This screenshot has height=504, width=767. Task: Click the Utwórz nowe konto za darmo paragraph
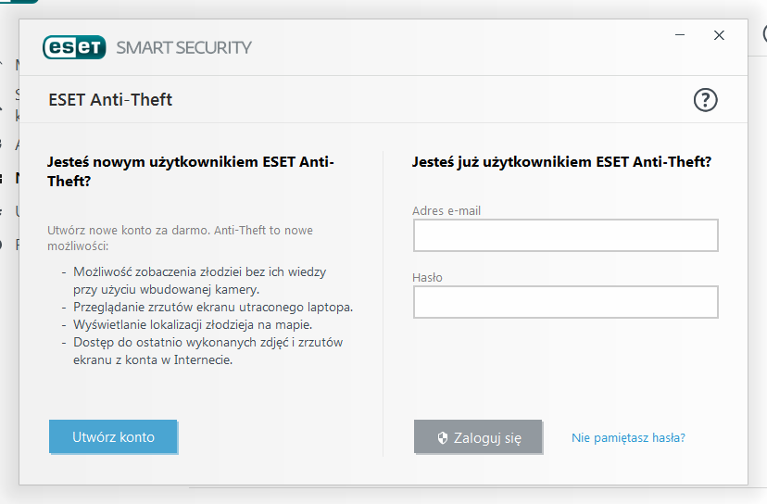(180, 238)
